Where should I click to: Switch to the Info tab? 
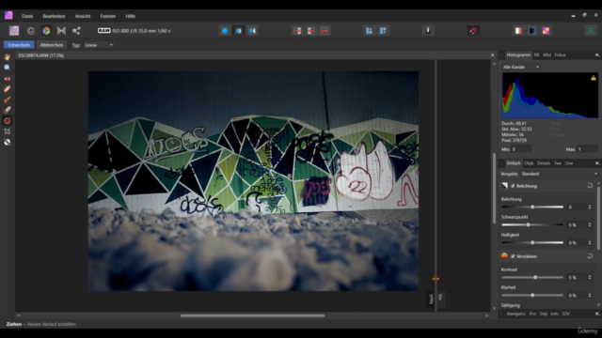[554, 314]
